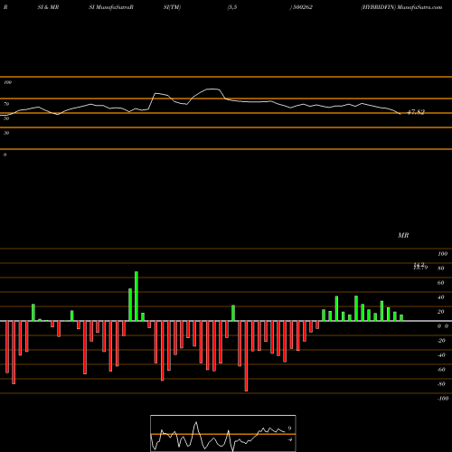Click the -100 label on MR axis
452x452 pixels.
coord(442,399)
